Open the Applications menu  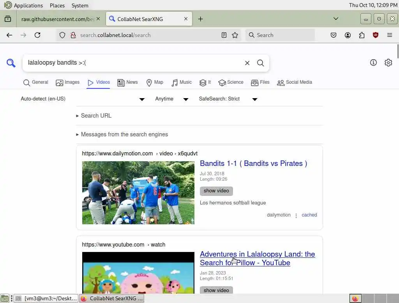[x=24, y=5]
